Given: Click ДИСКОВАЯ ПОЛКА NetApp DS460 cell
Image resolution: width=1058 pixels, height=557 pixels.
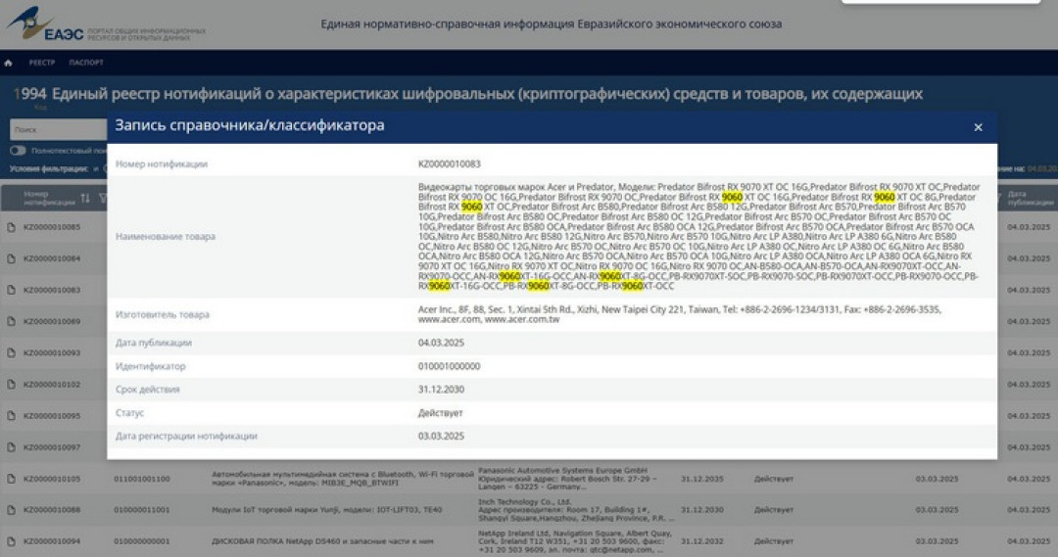Looking at the screenshot, I should coord(321,541).
